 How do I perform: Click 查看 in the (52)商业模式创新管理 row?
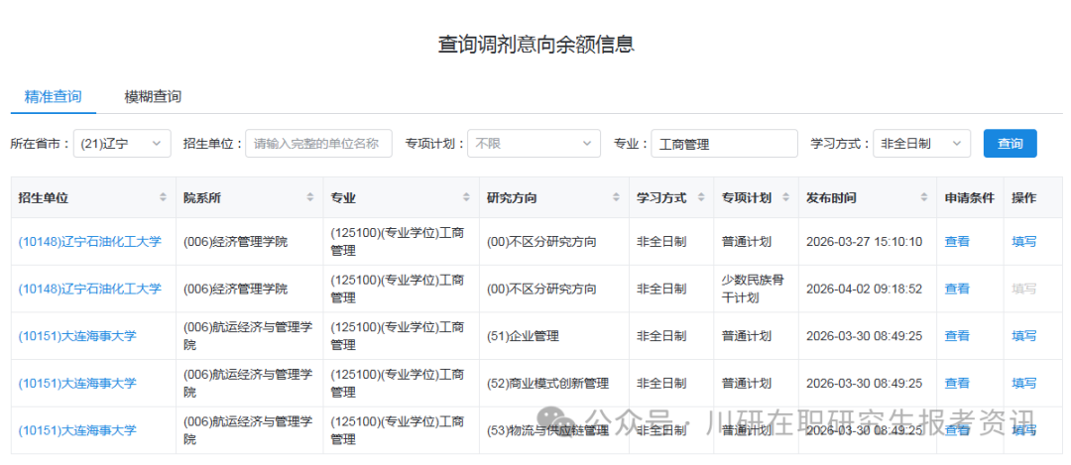click(x=957, y=383)
